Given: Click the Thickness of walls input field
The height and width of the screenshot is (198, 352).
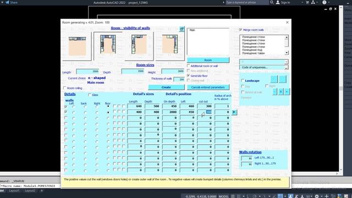Looking at the screenshot, I should pos(179,79).
